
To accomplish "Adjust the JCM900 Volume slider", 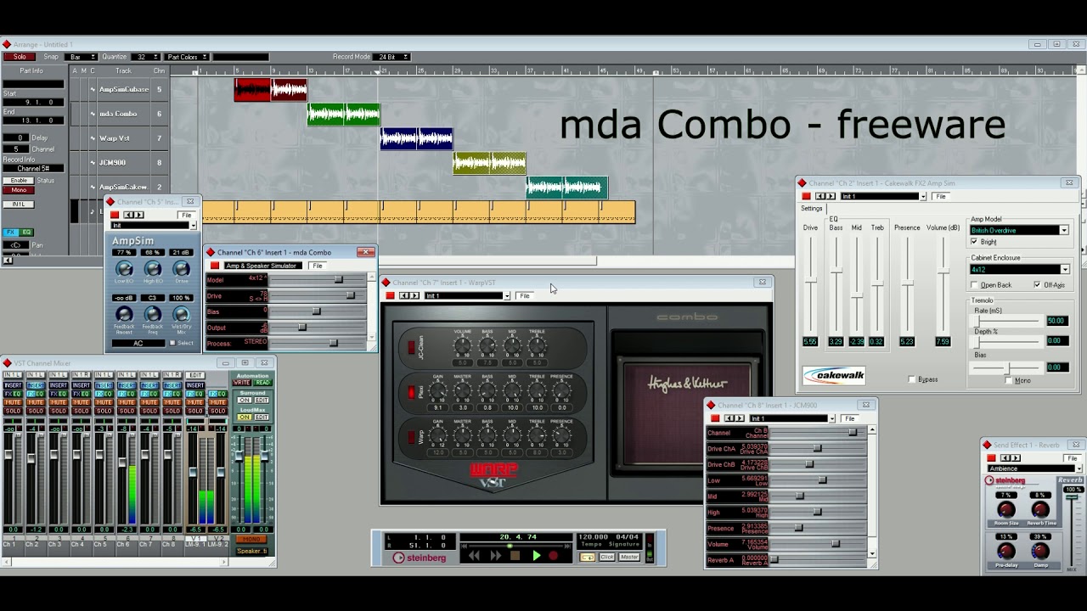I will [836, 543].
